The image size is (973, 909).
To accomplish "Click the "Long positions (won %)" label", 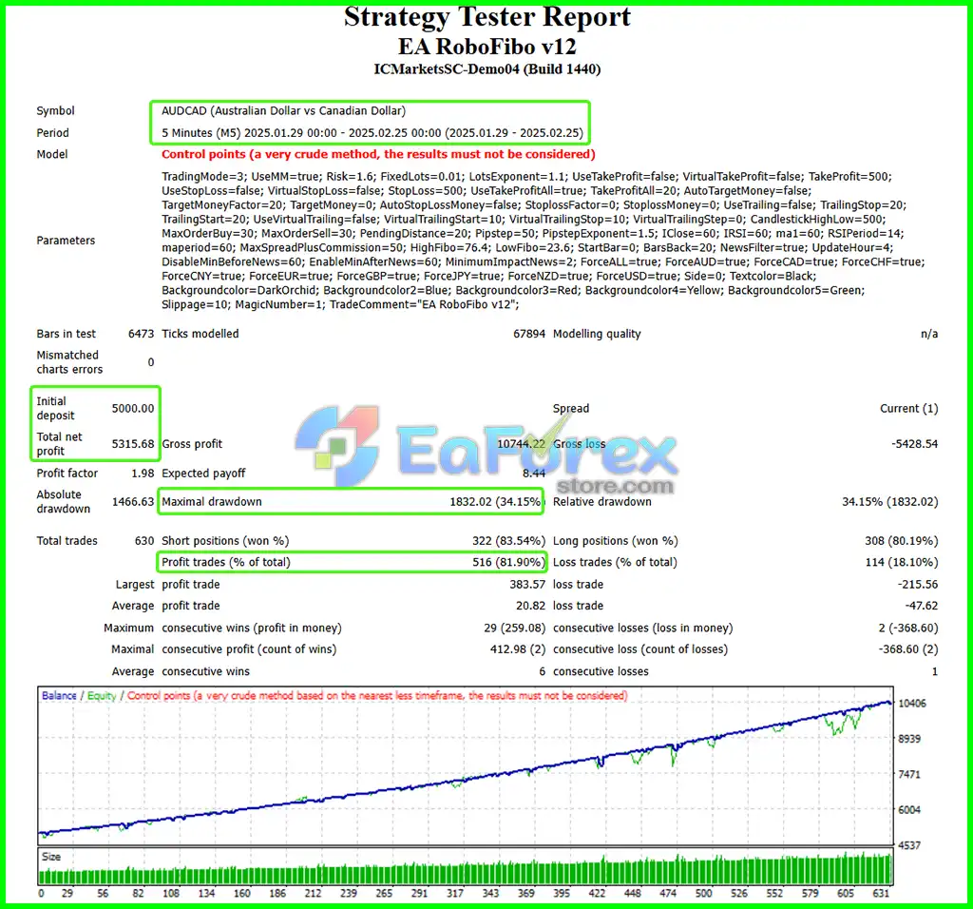I will 616,541.
